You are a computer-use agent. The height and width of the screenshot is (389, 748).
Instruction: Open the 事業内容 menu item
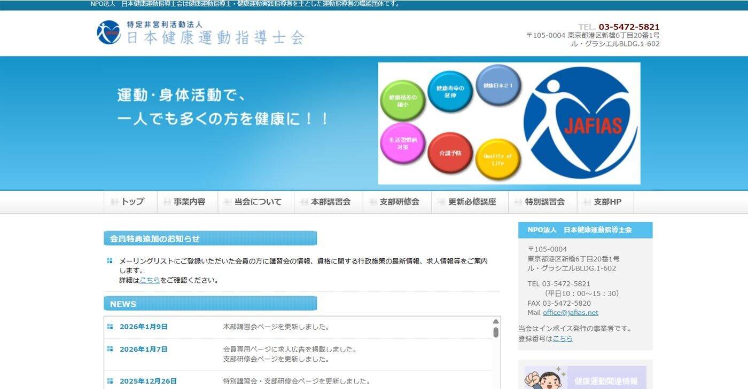click(188, 202)
